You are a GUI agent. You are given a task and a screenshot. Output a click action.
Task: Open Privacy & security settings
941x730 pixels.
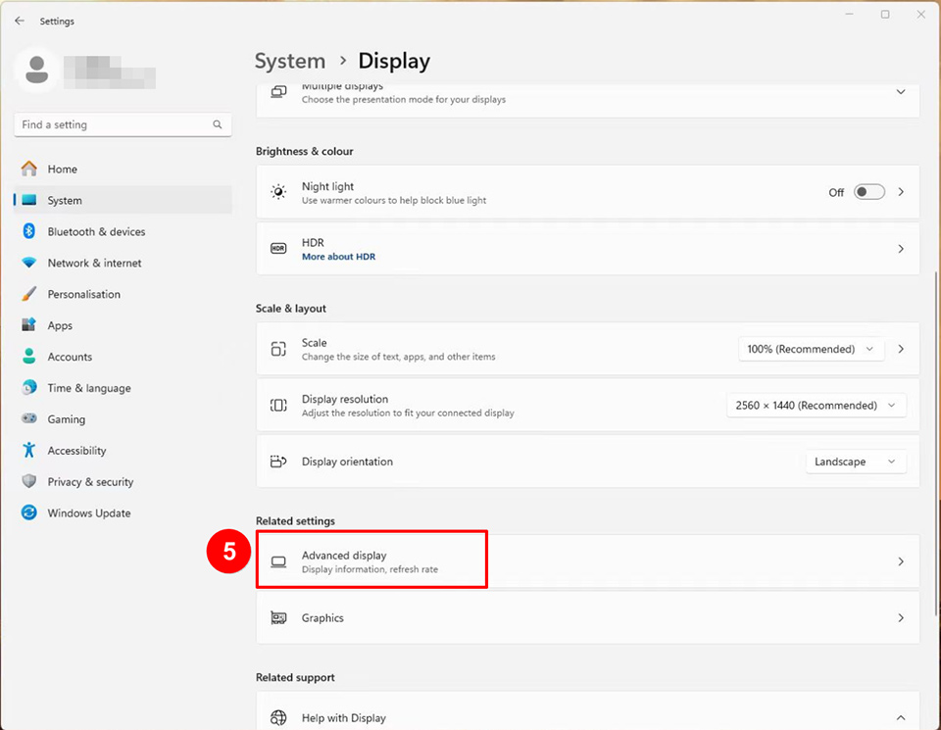(x=124, y=482)
